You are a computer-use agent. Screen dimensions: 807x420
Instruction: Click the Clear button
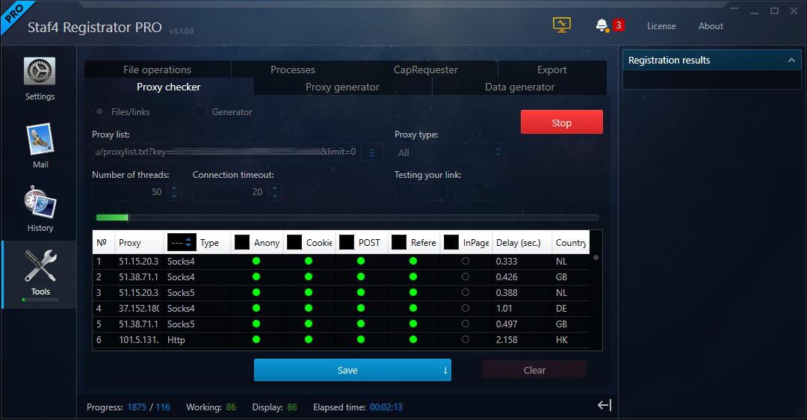[x=534, y=370]
